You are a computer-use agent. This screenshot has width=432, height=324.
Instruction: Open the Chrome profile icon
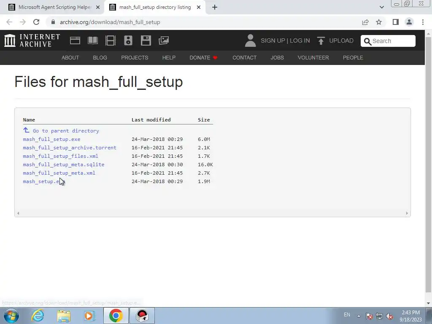click(409, 22)
